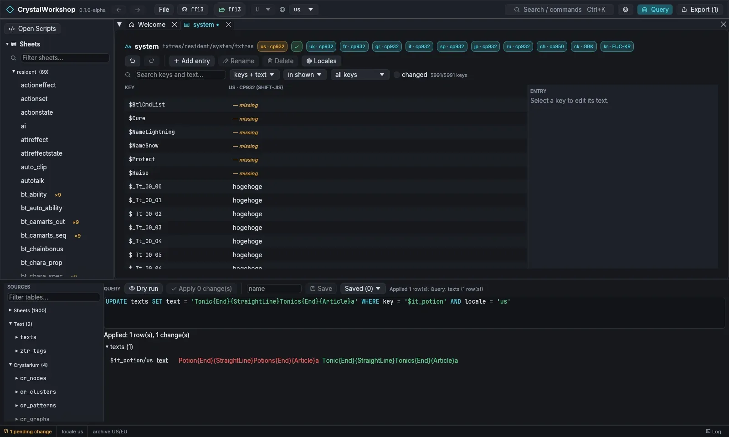This screenshot has width=729, height=437.
Task: Click the Filter sheets input
Action: pos(65,58)
